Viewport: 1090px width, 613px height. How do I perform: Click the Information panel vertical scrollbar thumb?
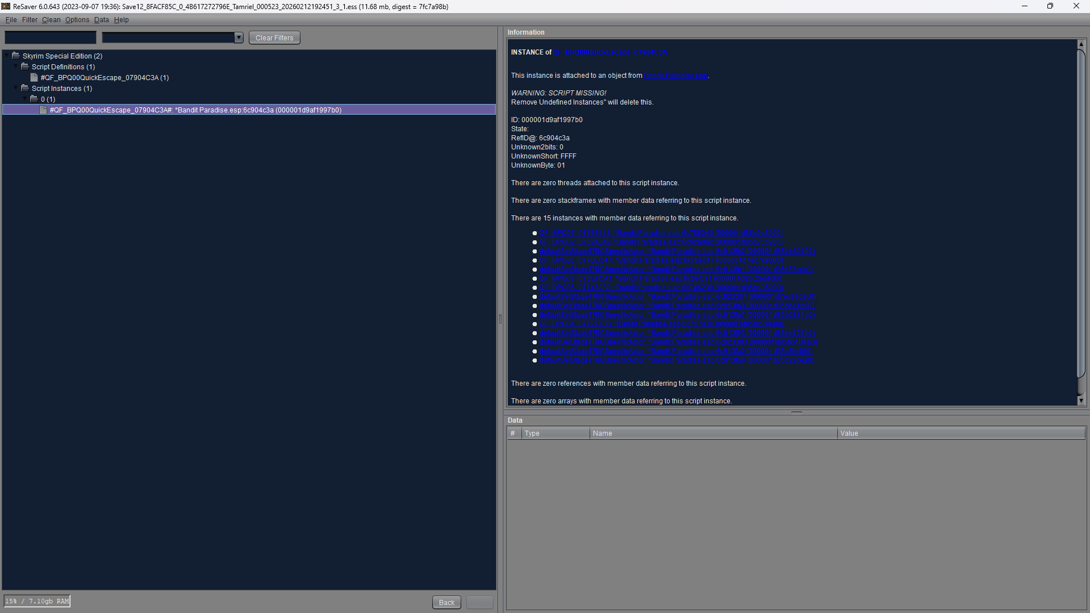tap(1081, 213)
